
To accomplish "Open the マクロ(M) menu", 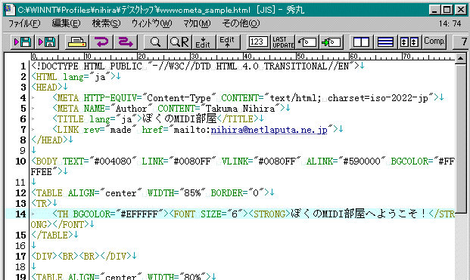I will [197, 23].
